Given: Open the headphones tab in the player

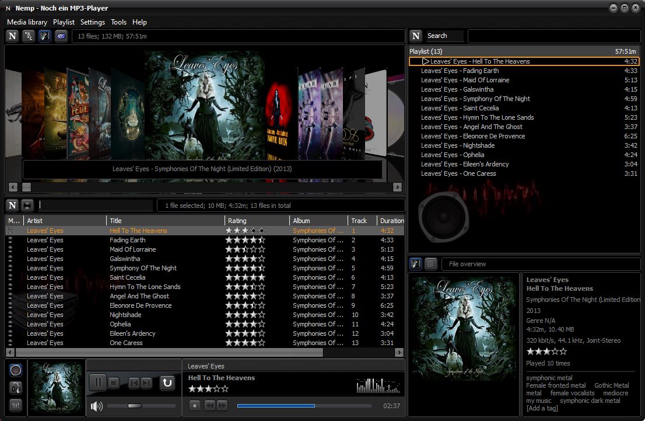Looking at the screenshot, I should click(16, 388).
